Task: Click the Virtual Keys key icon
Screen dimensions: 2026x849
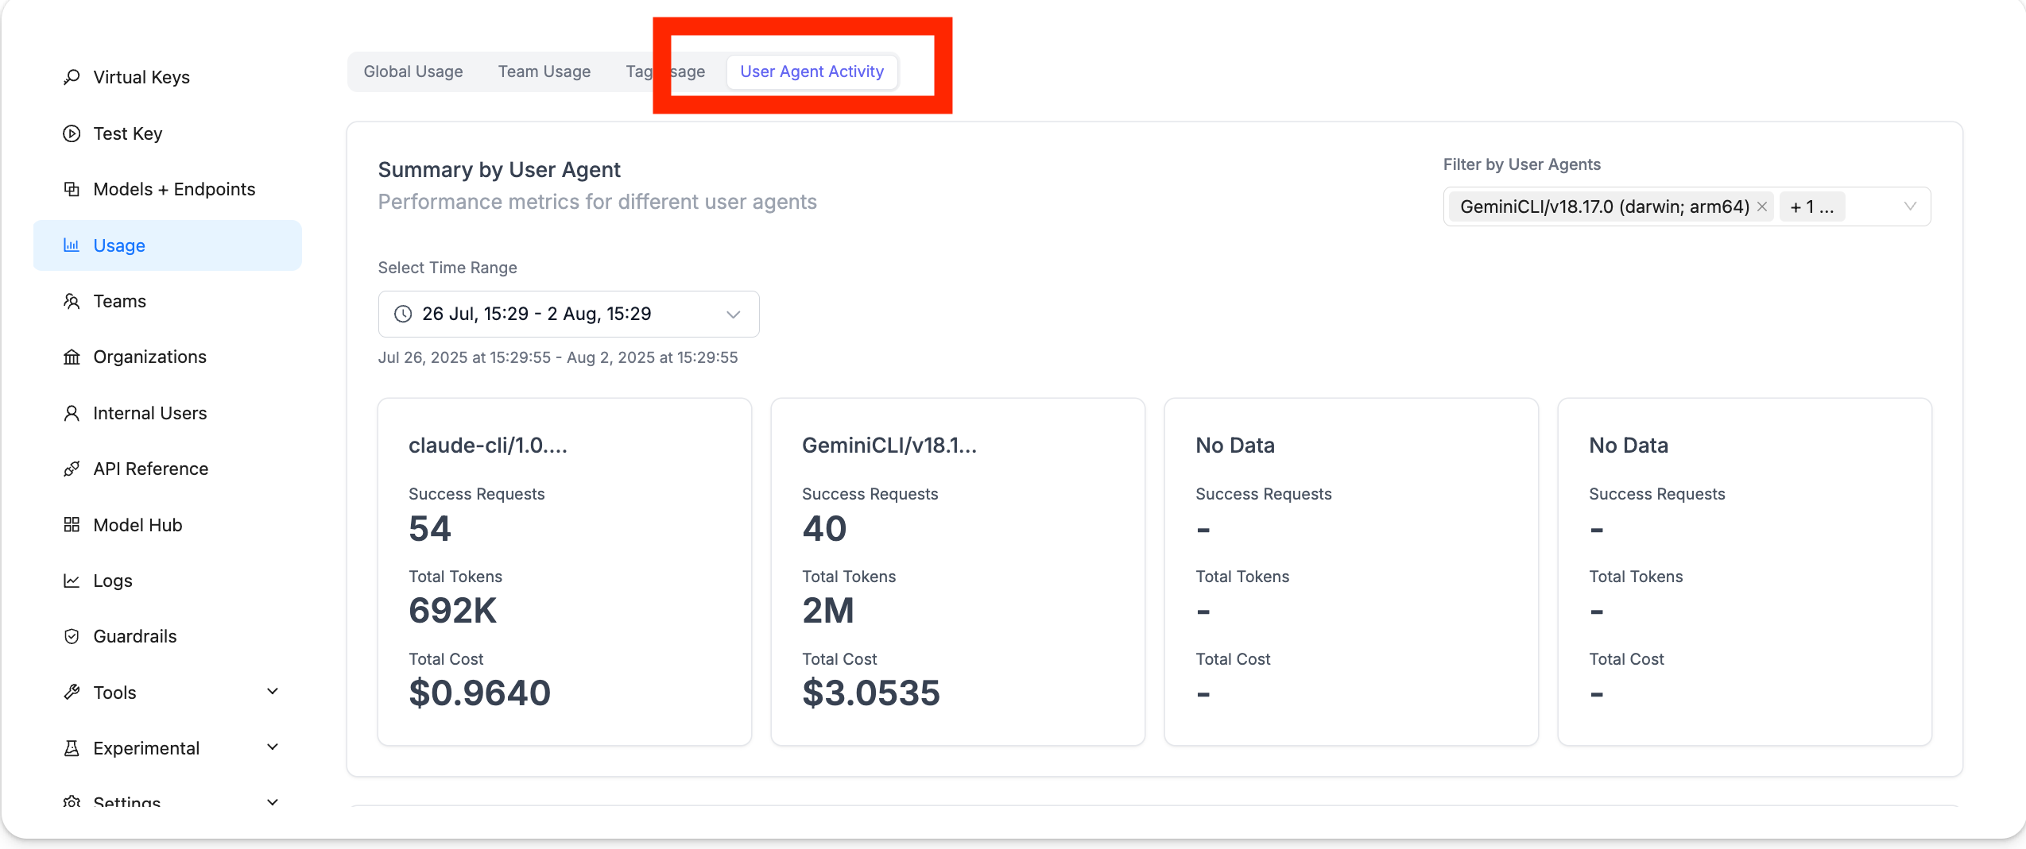Action: click(x=72, y=77)
